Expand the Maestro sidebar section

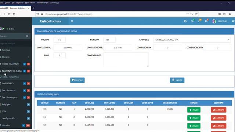pyautogui.click(x=15, y=57)
